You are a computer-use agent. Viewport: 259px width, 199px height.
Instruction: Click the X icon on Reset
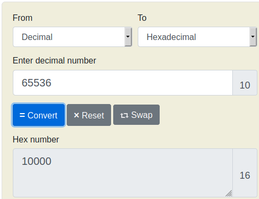pos(76,115)
